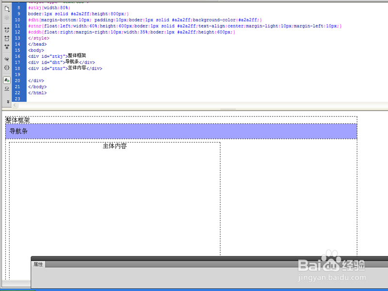
Task: Click the Collapse Selection icon
Action: 7,38
